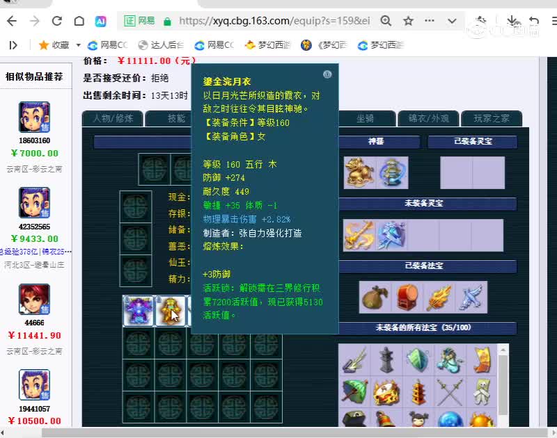The image size is (557, 438).
Task: Select the stone lantern unequipped 法宝
Action: coord(386,360)
